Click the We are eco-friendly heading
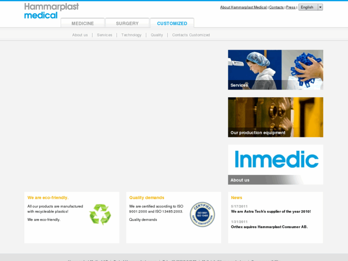 point(48,198)
